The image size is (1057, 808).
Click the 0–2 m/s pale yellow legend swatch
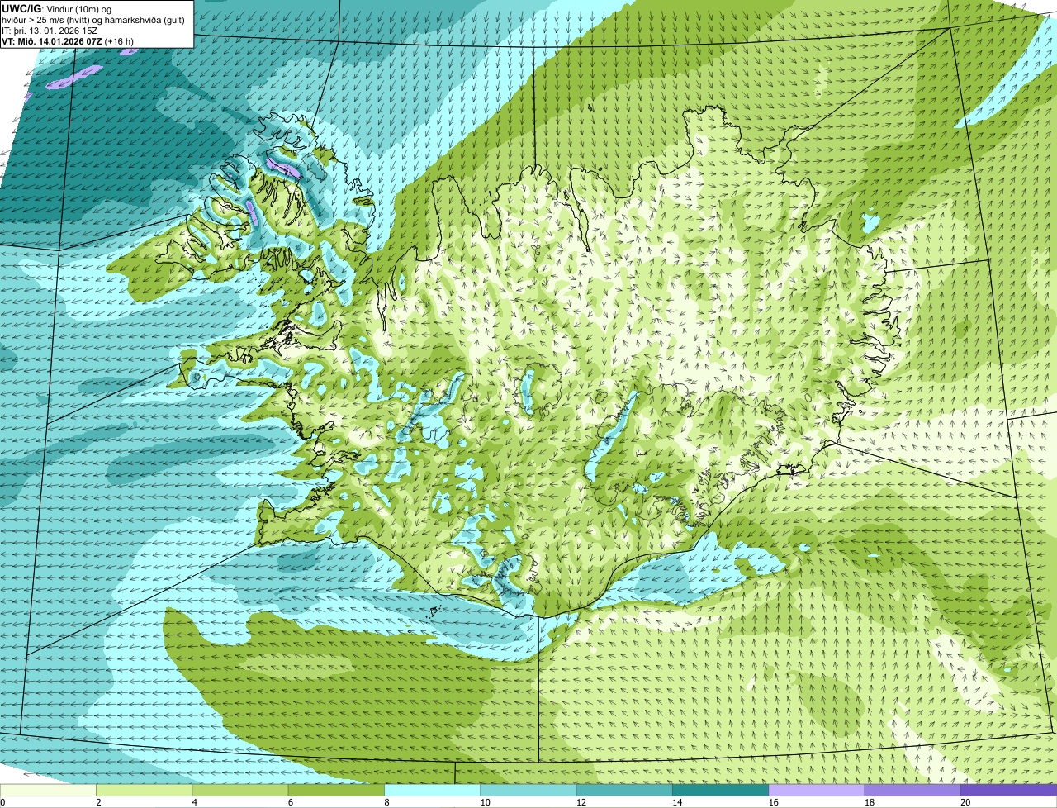pos(48,791)
